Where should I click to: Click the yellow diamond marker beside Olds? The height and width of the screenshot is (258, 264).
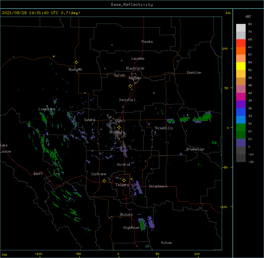(x=119, y=128)
